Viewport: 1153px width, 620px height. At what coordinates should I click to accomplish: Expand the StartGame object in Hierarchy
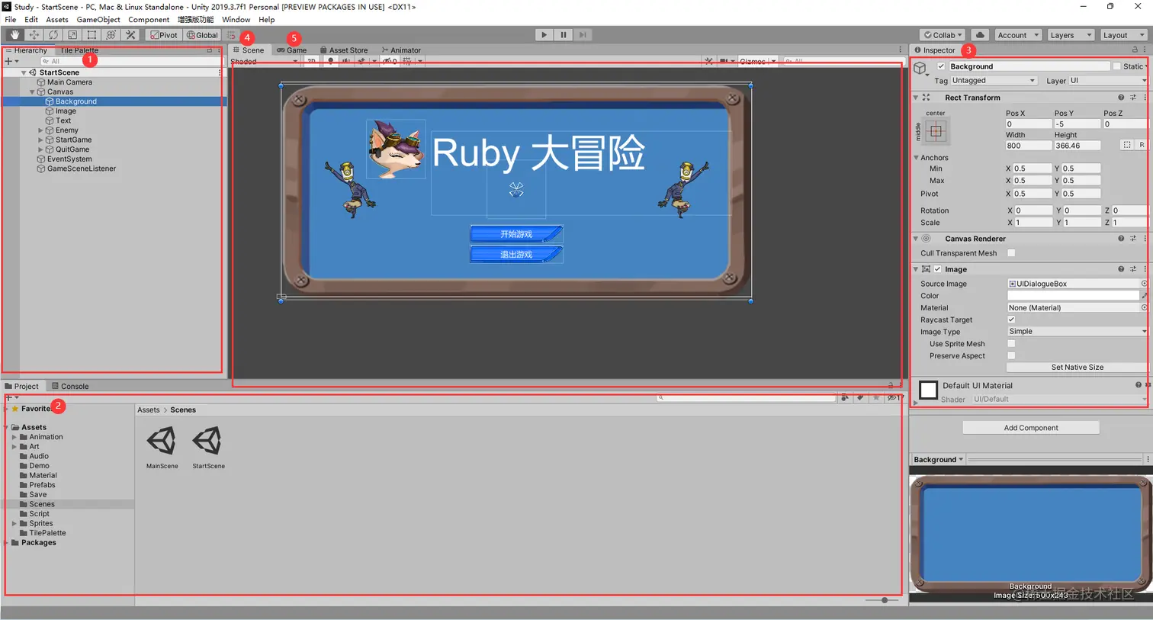(40, 140)
